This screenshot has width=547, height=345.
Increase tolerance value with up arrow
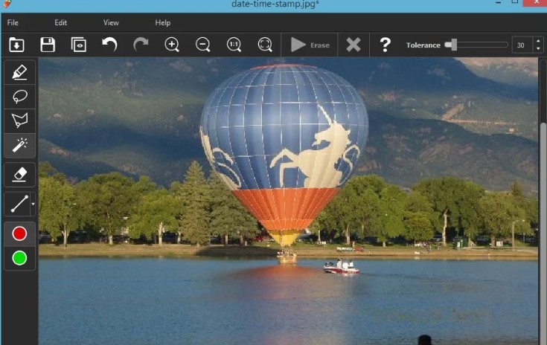coord(539,41)
